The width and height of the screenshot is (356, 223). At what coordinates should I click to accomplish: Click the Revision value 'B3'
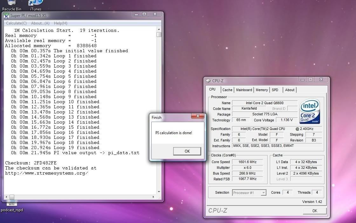tap(313, 140)
